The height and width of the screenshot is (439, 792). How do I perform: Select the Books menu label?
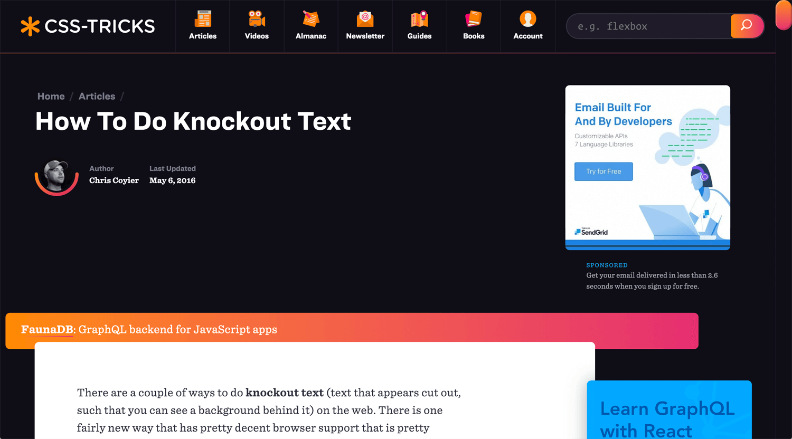[474, 36]
